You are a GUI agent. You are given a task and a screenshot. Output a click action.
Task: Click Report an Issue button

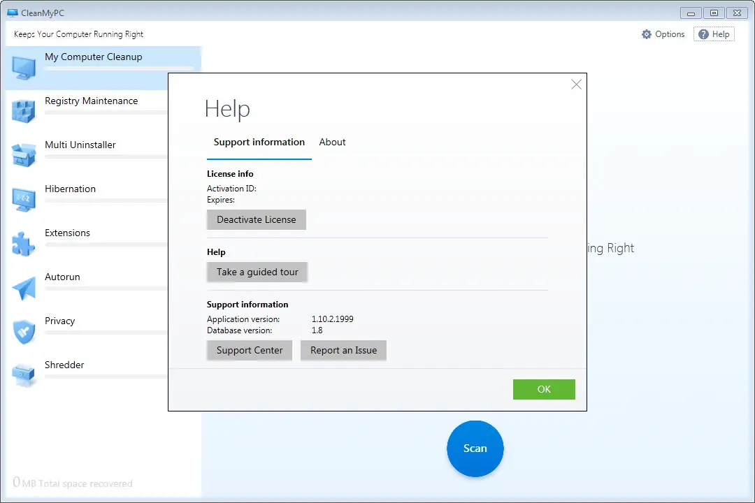(343, 351)
